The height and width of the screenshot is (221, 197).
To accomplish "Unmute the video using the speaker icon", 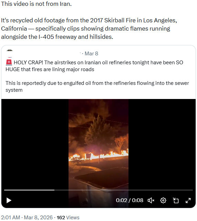I will tap(151, 200).
